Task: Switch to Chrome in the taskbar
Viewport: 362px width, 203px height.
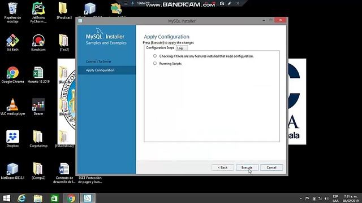Action: 71,198
